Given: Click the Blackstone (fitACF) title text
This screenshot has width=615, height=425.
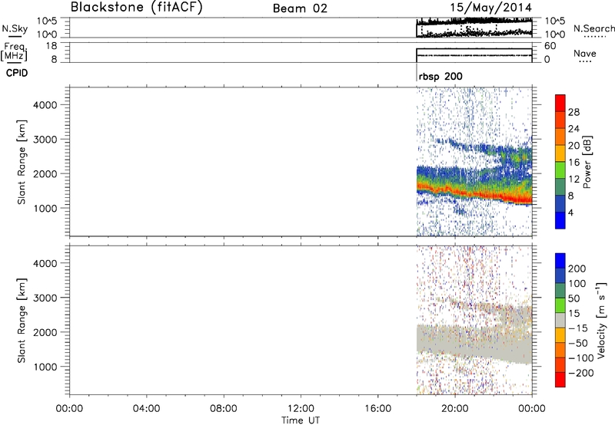Looking at the screenshot, I should coord(137,7).
